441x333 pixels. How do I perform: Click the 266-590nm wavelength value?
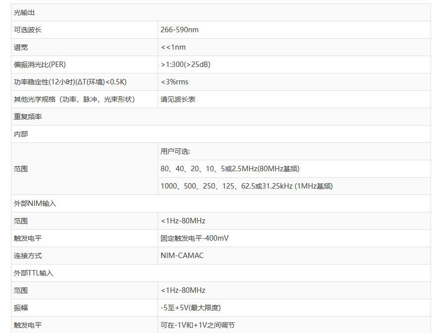(x=179, y=30)
